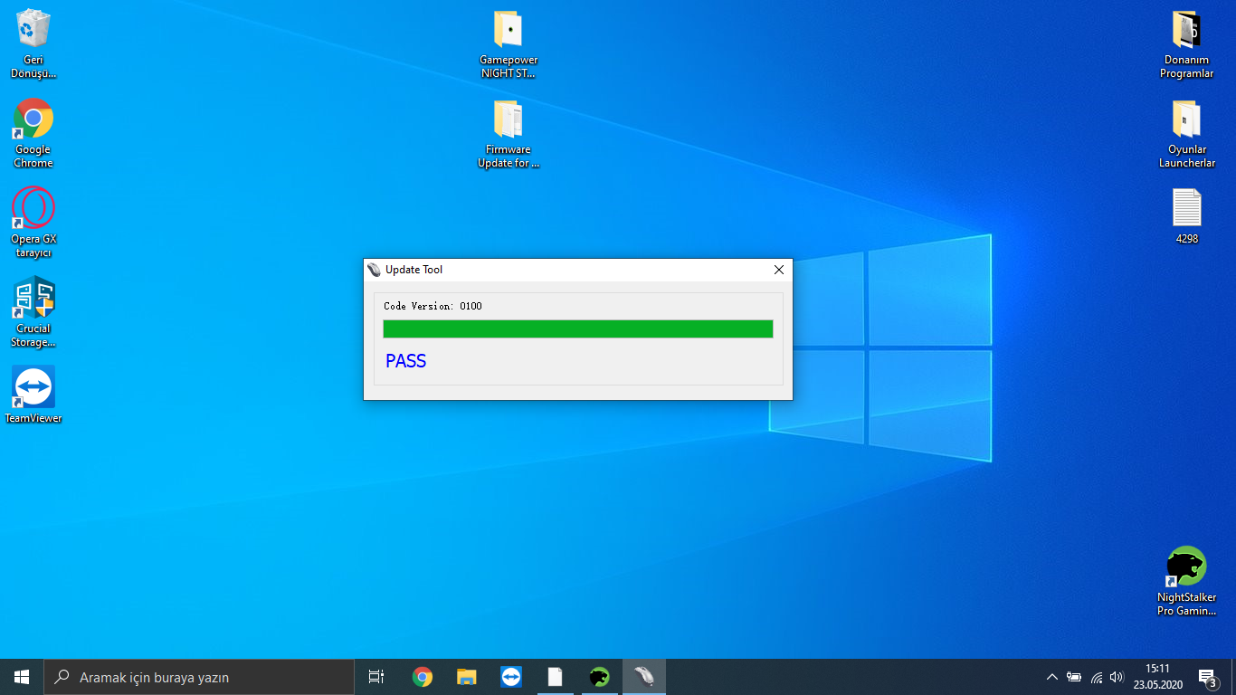Image resolution: width=1236 pixels, height=695 pixels.
Task: Select the Crucial Storage Executive shortcut
Action: (33, 312)
